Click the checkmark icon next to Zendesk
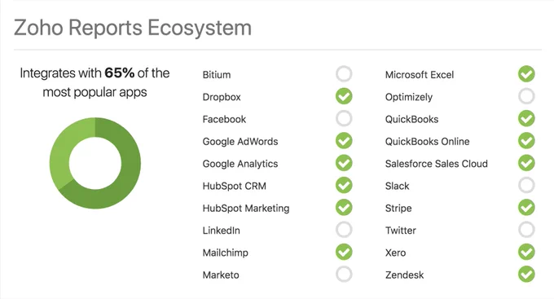This screenshot has width=554, height=299. [x=526, y=275]
